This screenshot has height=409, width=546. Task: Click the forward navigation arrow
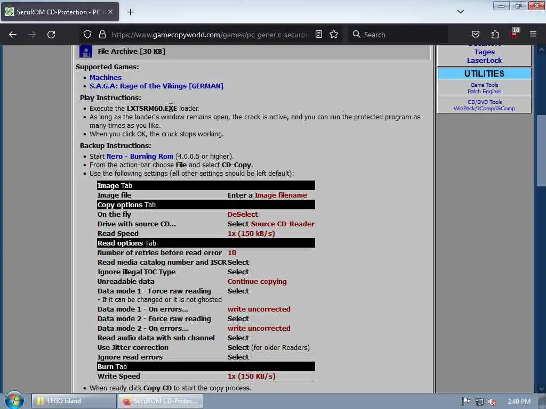[32, 35]
